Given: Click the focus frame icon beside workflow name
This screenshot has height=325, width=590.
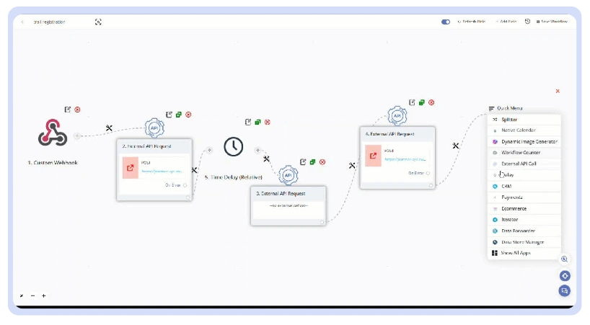Looking at the screenshot, I should (98, 22).
